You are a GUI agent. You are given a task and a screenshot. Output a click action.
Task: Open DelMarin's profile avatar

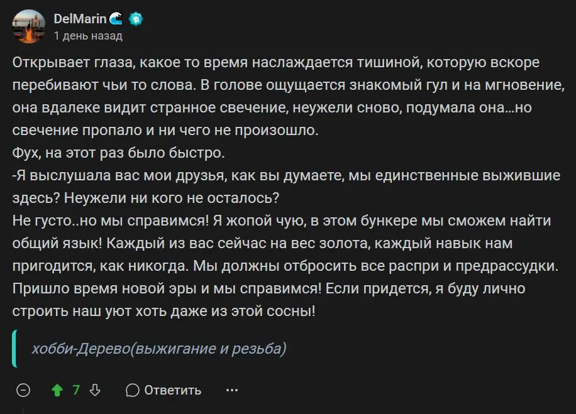(28, 27)
